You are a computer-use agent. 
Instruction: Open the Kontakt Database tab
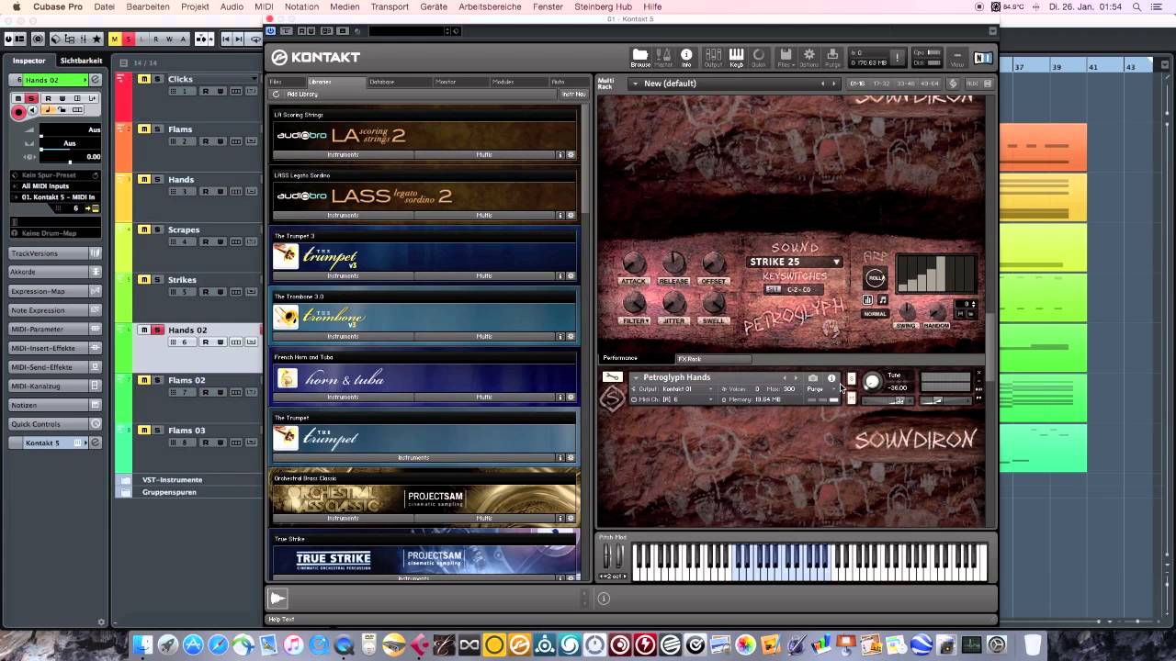[x=382, y=82]
